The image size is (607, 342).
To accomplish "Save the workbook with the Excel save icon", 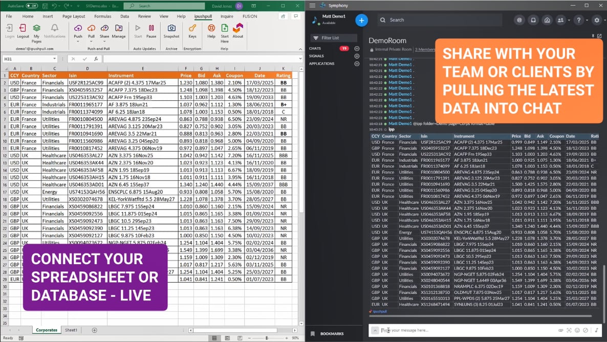I will pos(45,6).
